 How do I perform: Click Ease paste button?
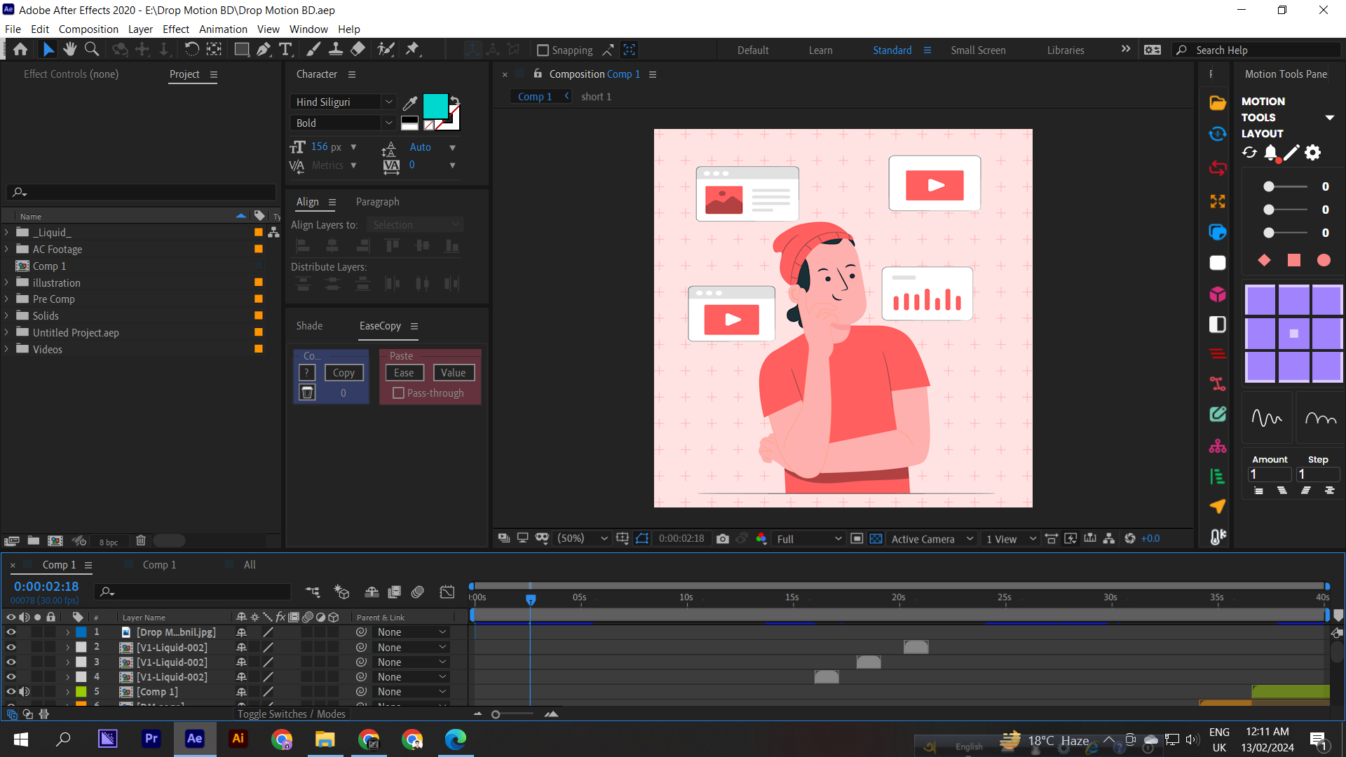(x=404, y=373)
